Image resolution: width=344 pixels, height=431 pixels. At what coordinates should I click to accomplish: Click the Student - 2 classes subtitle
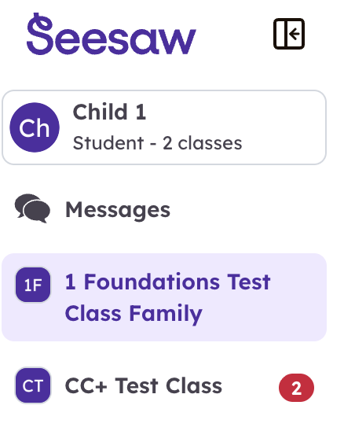157,143
